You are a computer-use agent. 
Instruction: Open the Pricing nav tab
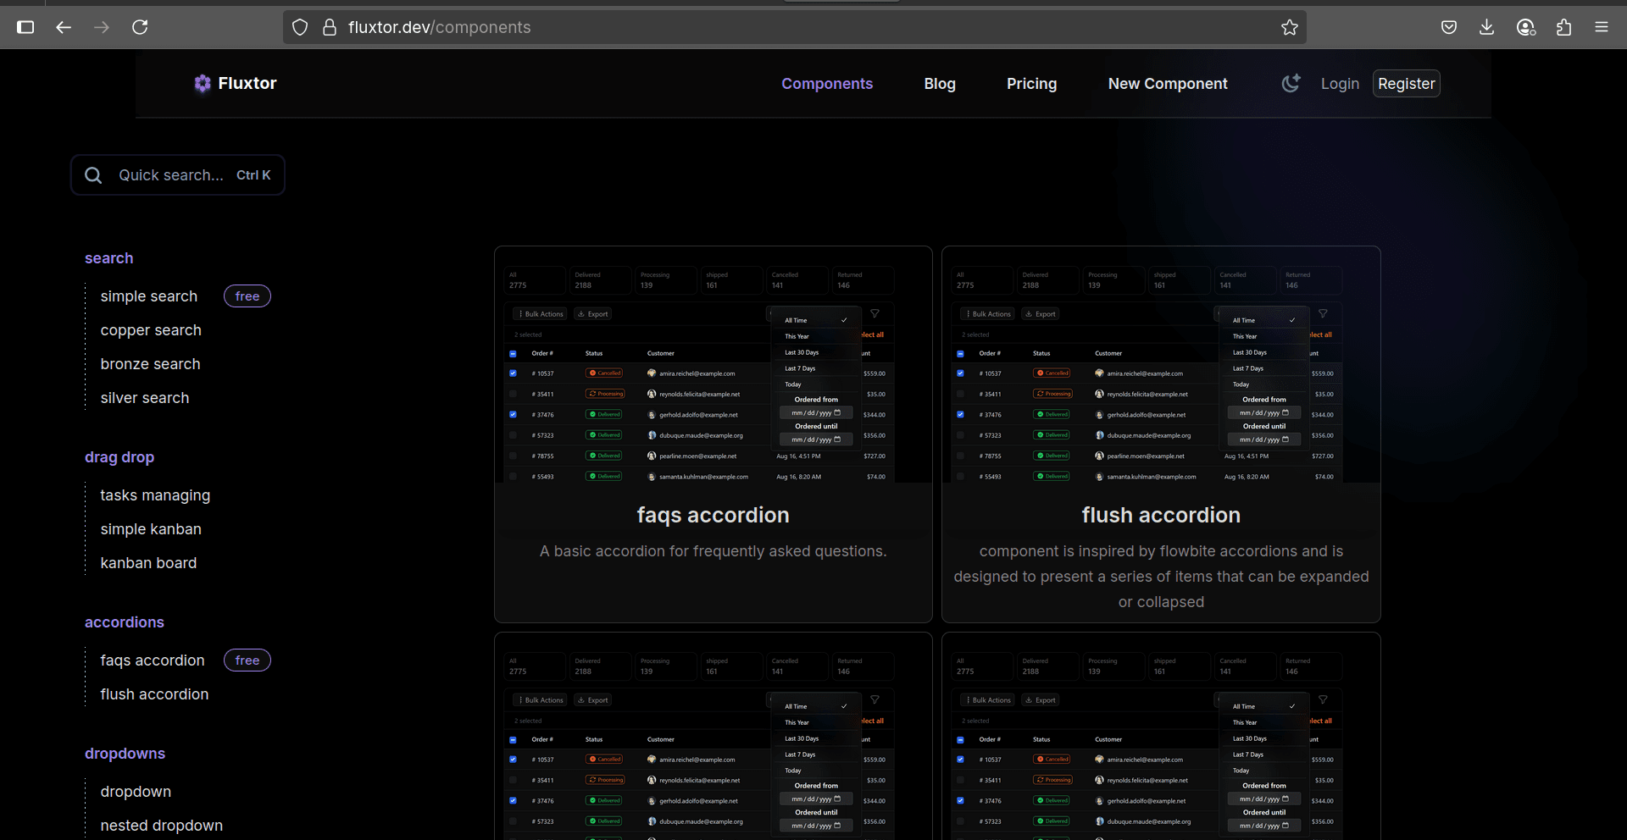(x=1031, y=84)
